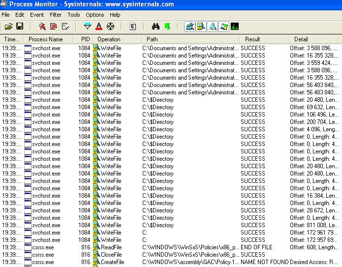Click the NAME NOT FOUND result cell
Screen dimensions: 342x267
click(264, 262)
